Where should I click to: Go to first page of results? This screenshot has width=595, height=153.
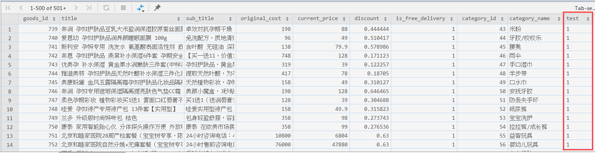(x=8, y=8)
